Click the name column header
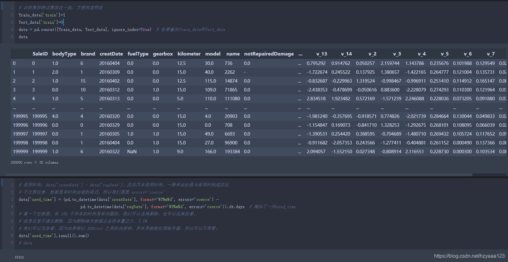Viewport: 508px width, 262px height. pos(233,54)
